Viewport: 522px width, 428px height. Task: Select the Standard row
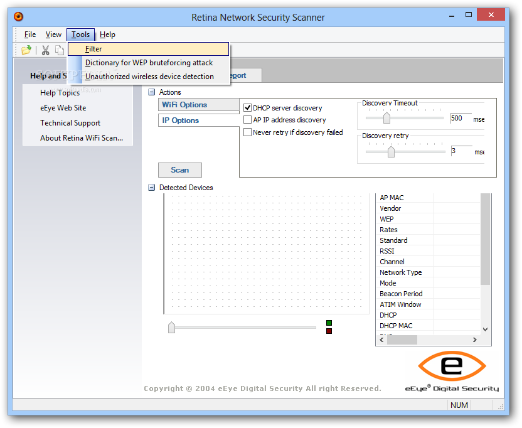pyautogui.click(x=429, y=240)
